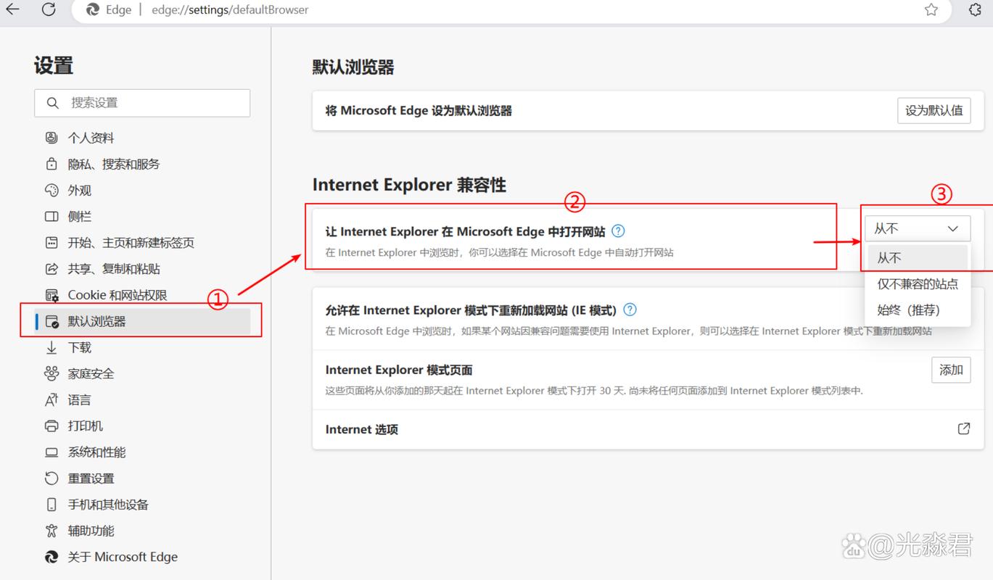Click the 个人资料 profile icon
This screenshot has height=580, width=993.
(51, 138)
